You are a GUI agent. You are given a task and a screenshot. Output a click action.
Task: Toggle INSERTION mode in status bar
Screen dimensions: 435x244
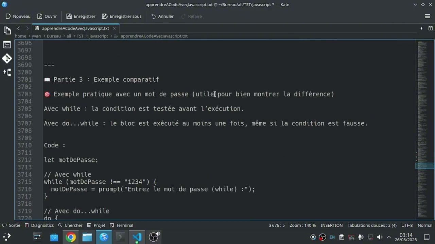tap(332, 225)
